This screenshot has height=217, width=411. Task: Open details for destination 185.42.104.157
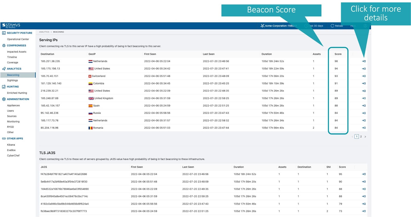(x=364, y=106)
